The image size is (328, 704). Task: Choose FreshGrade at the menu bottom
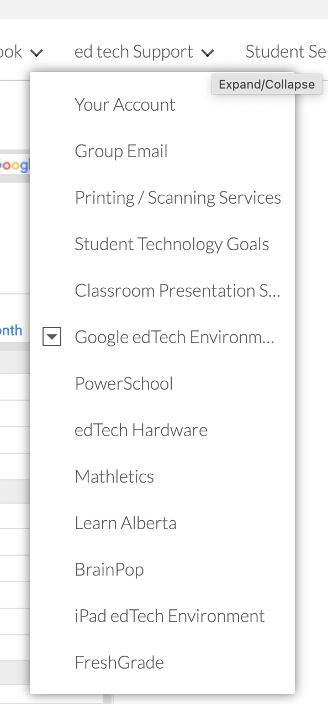point(119,662)
